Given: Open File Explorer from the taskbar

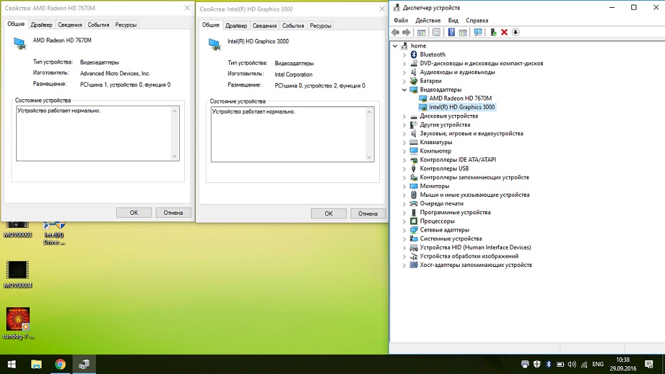Looking at the screenshot, I should tap(36, 364).
